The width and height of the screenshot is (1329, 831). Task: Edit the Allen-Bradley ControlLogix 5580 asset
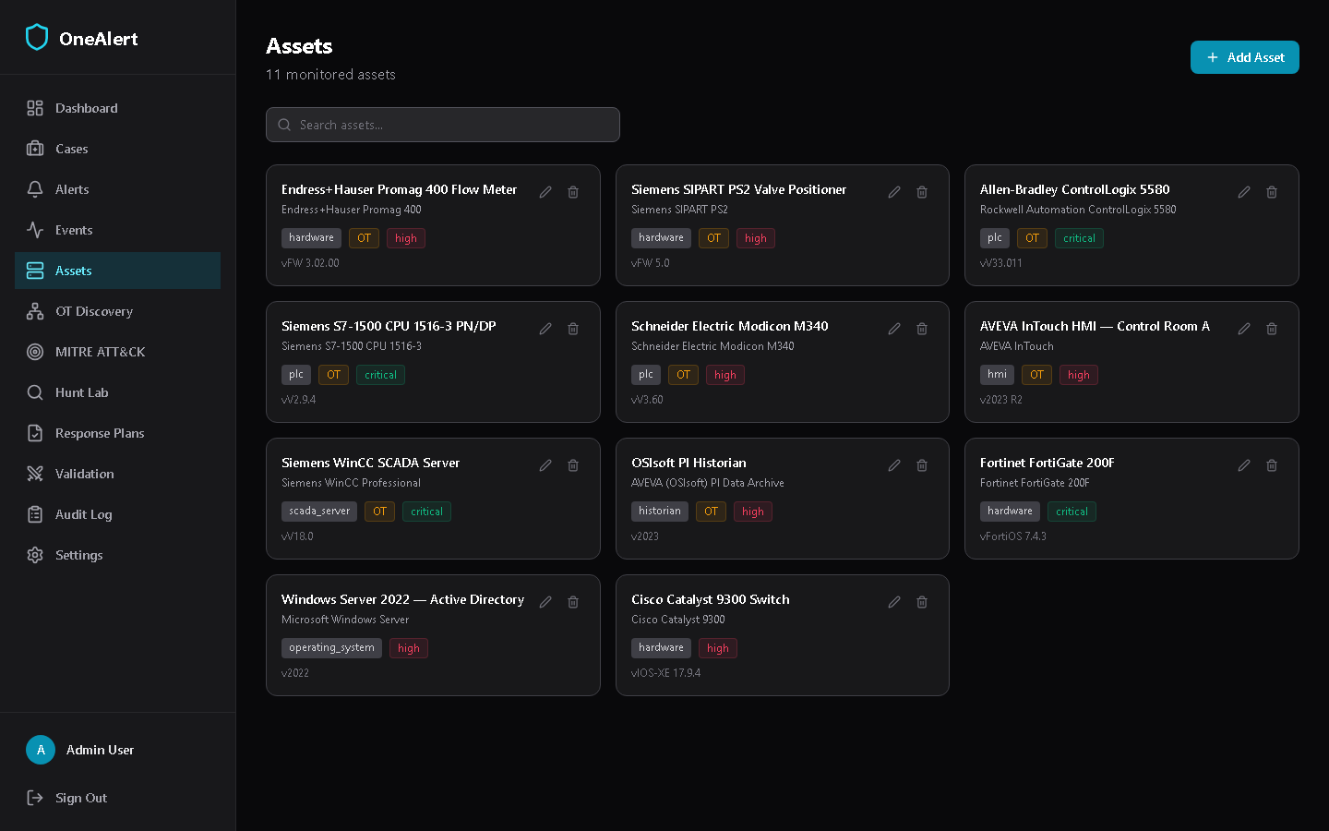click(x=1244, y=192)
